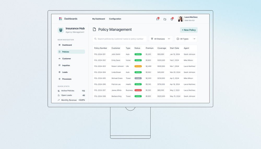The height and width of the screenshot is (149, 261).
Task: Sort by Premium column header
Action: pos(150,48)
